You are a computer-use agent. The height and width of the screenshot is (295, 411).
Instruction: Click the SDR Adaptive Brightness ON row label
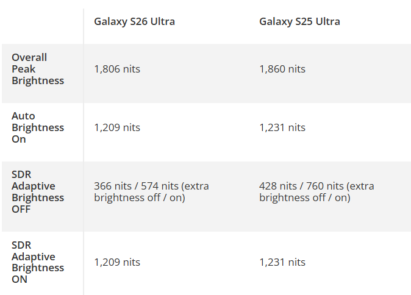pos(38,262)
